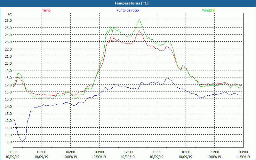
Task: Click the 'Temperaturas [°C]' chart title
Action: (131, 3)
